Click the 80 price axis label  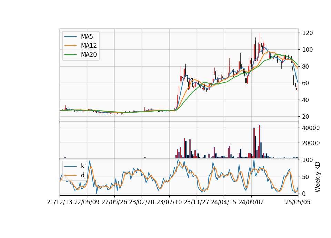pyautogui.click(x=306, y=66)
